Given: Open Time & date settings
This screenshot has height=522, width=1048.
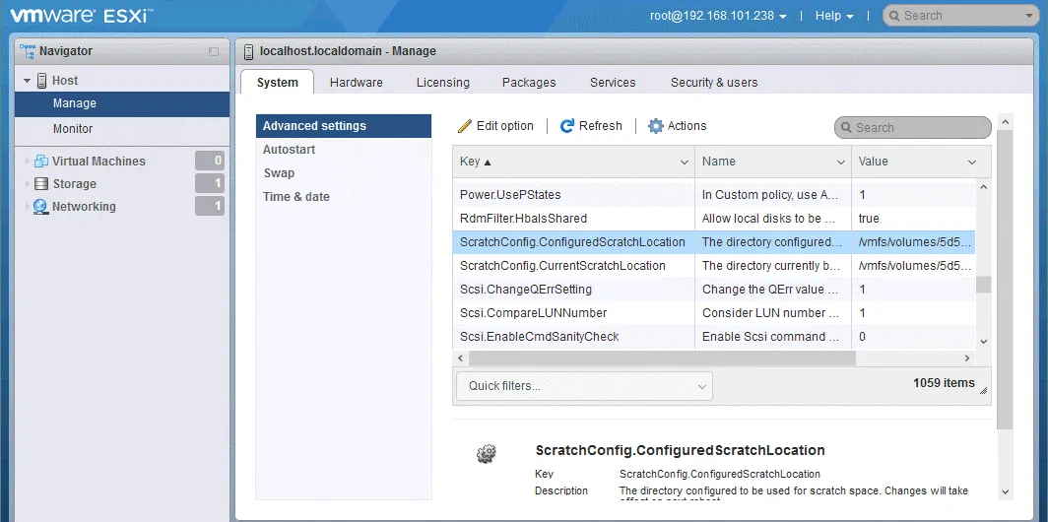Looking at the screenshot, I should 295,197.
